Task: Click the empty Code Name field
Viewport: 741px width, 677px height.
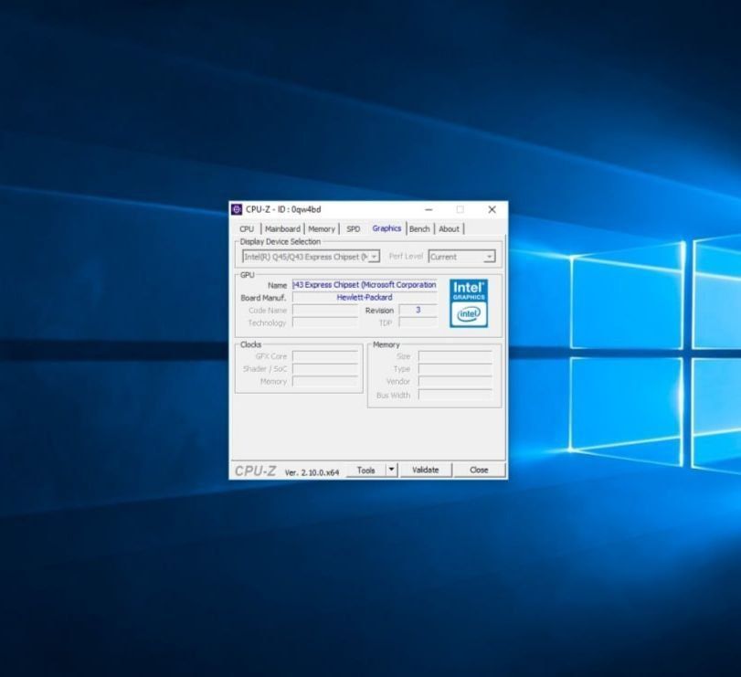Action: pyautogui.click(x=325, y=311)
